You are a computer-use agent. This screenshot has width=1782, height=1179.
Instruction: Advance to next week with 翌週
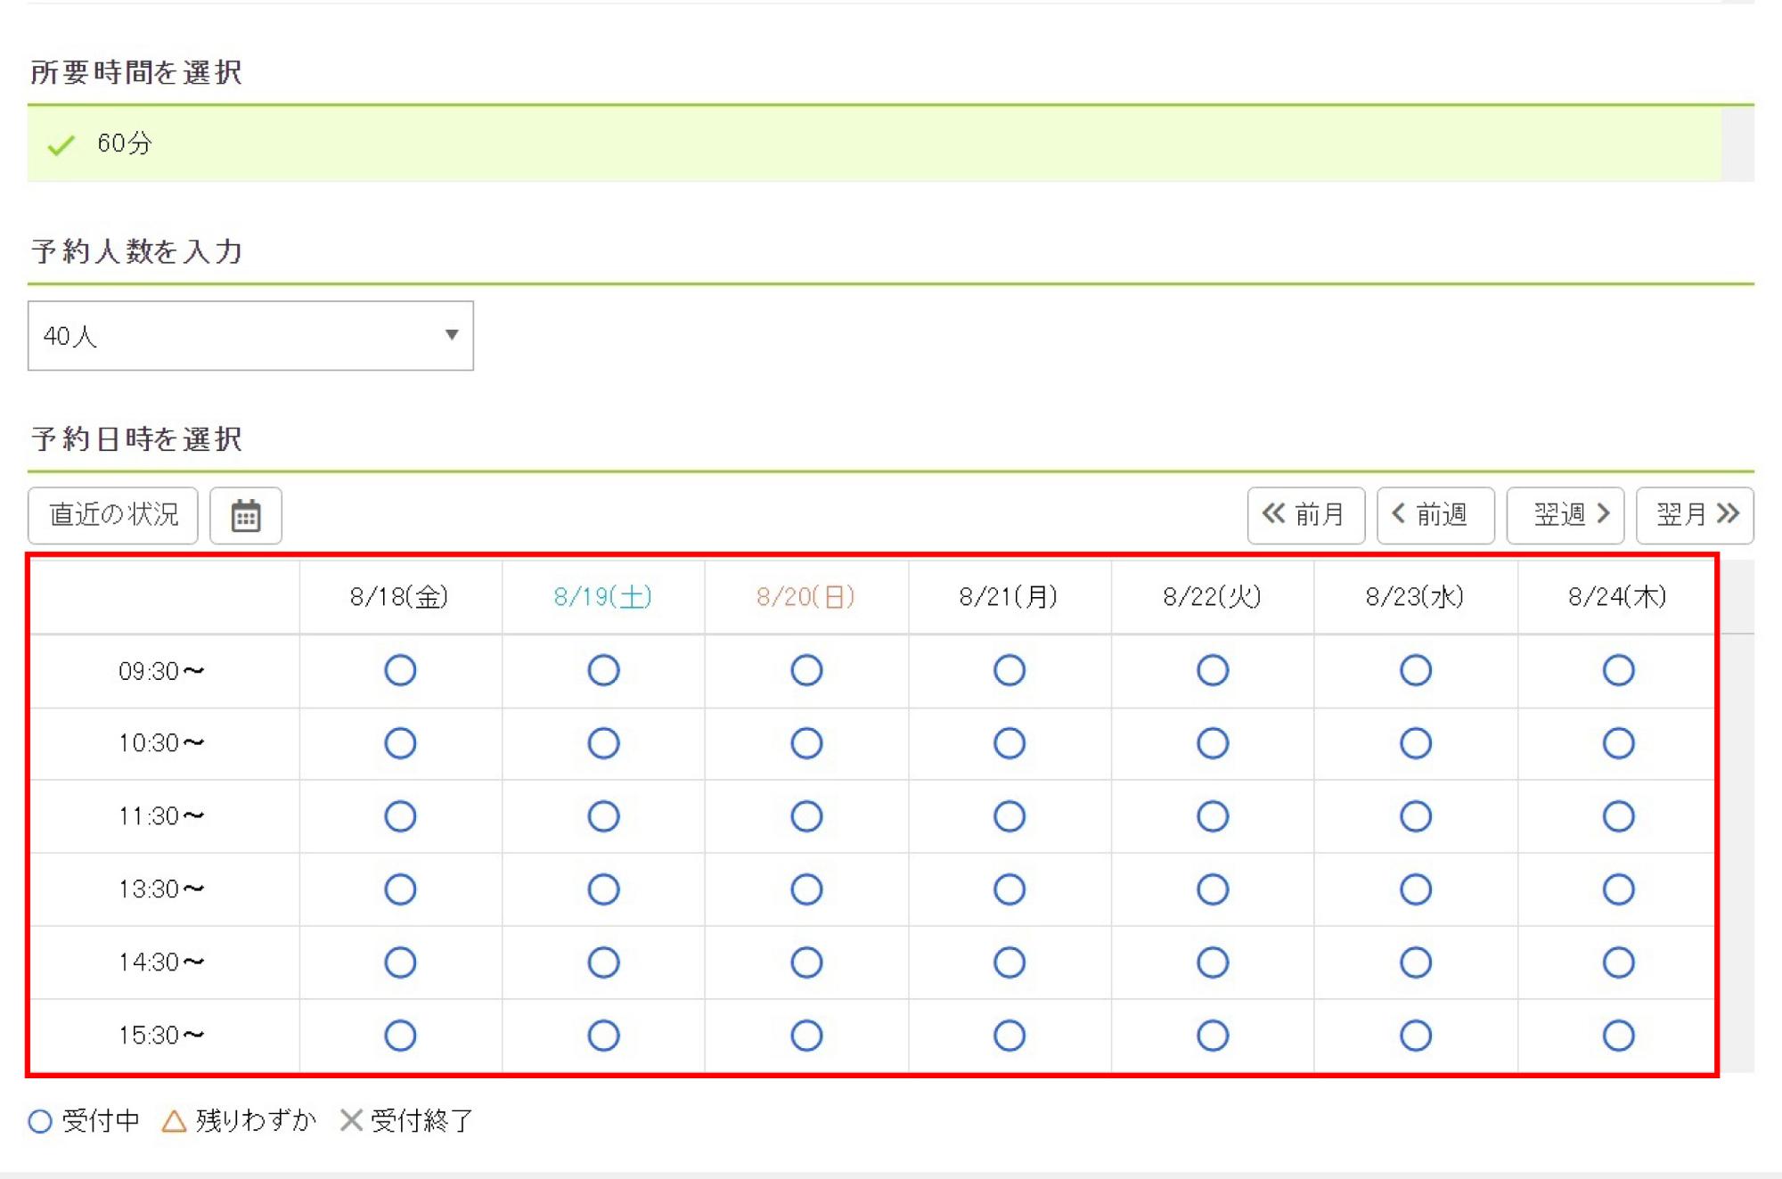(x=1565, y=515)
